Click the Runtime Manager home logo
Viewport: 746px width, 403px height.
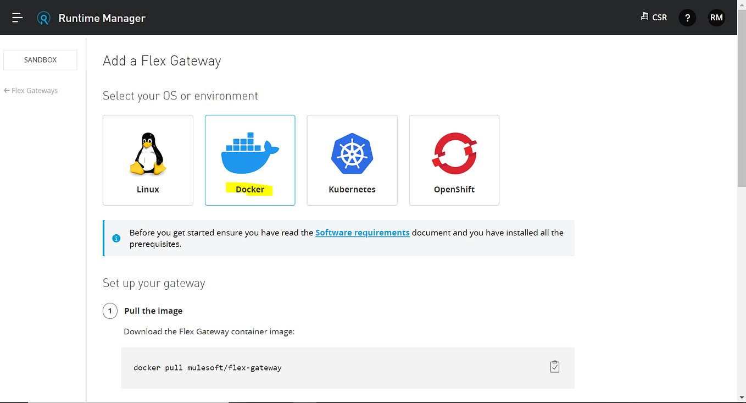pyautogui.click(x=44, y=17)
